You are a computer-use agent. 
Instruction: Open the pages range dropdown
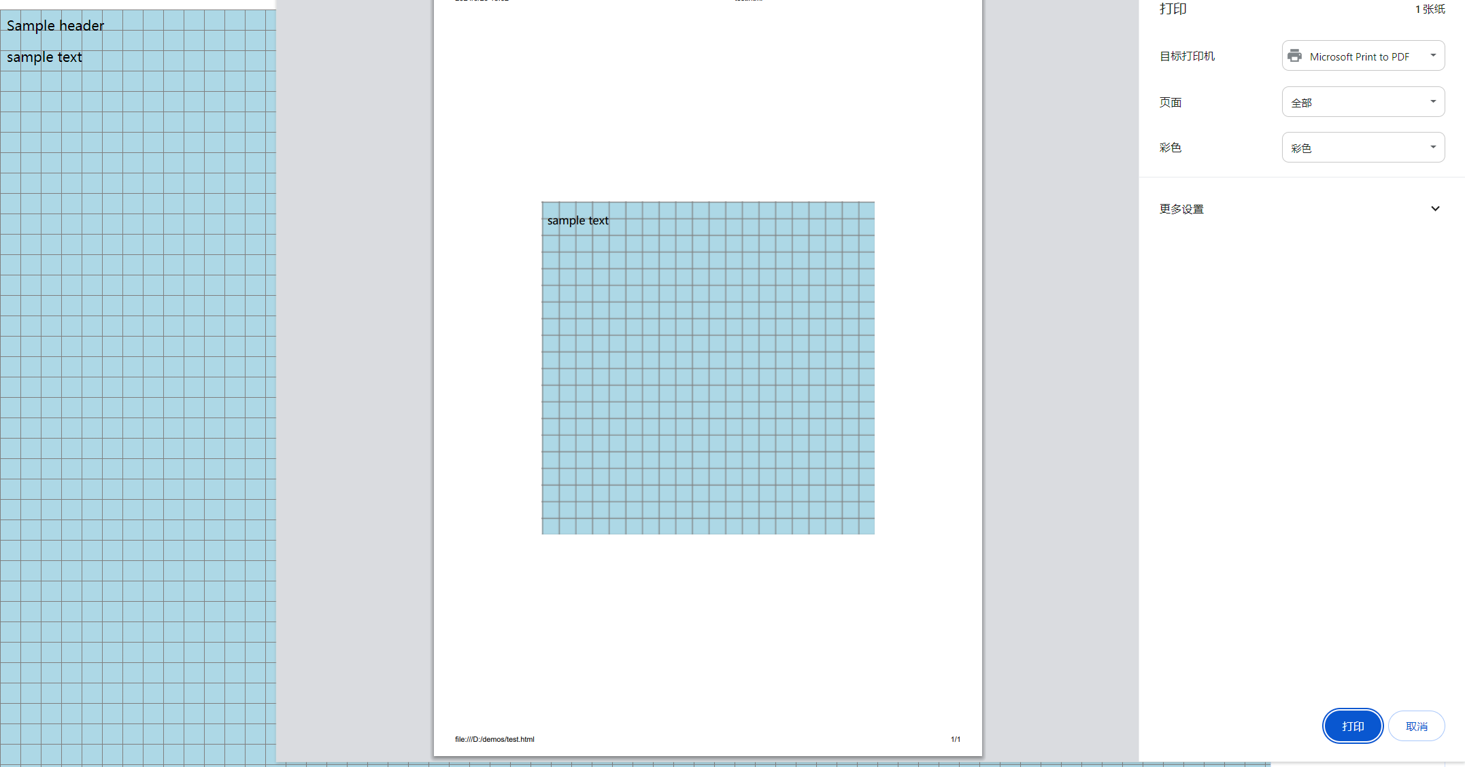[1363, 102]
